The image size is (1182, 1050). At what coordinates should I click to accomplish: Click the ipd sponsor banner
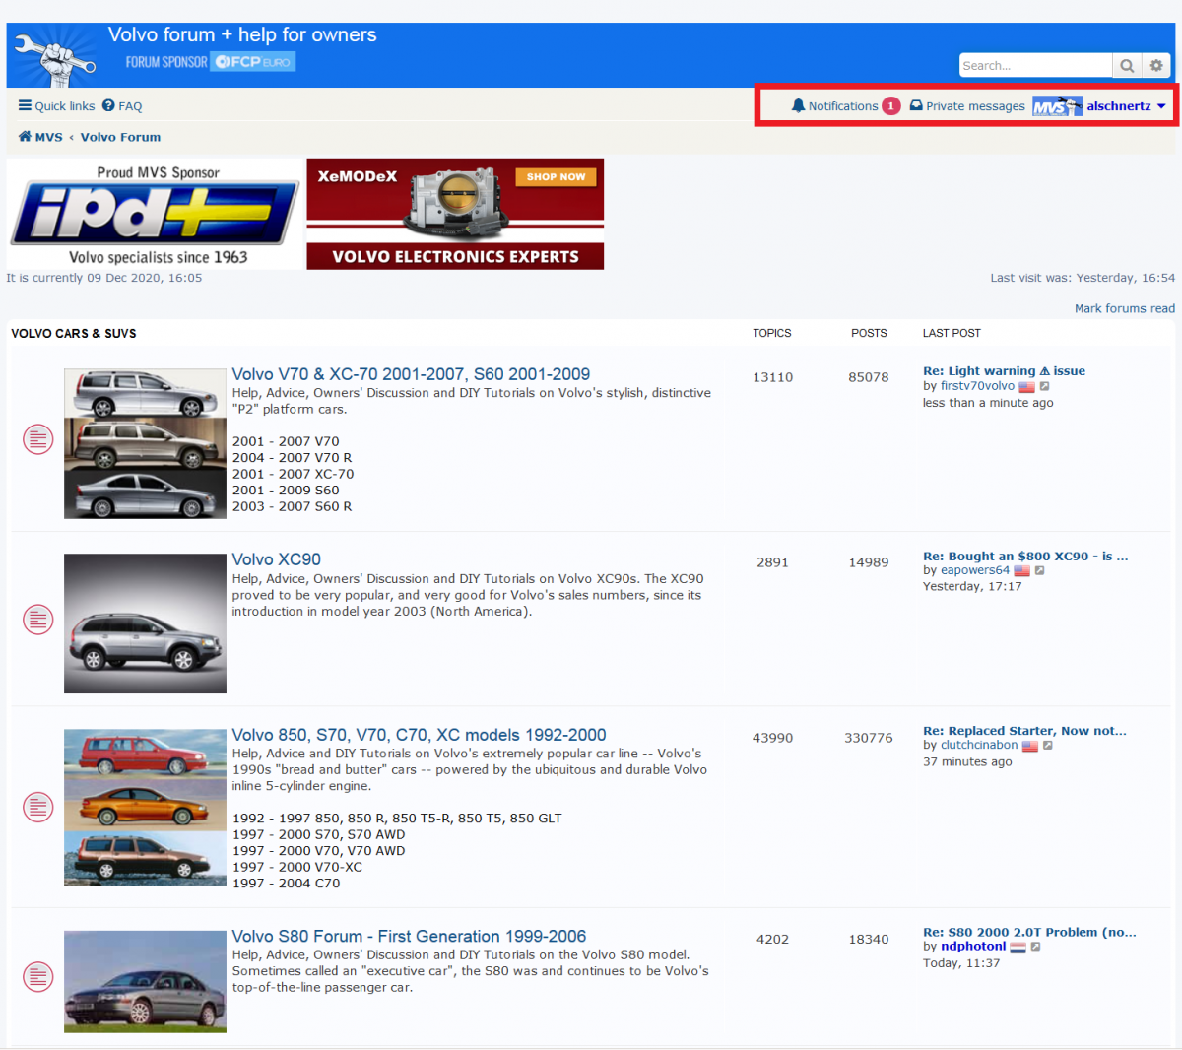tap(155, 213)
